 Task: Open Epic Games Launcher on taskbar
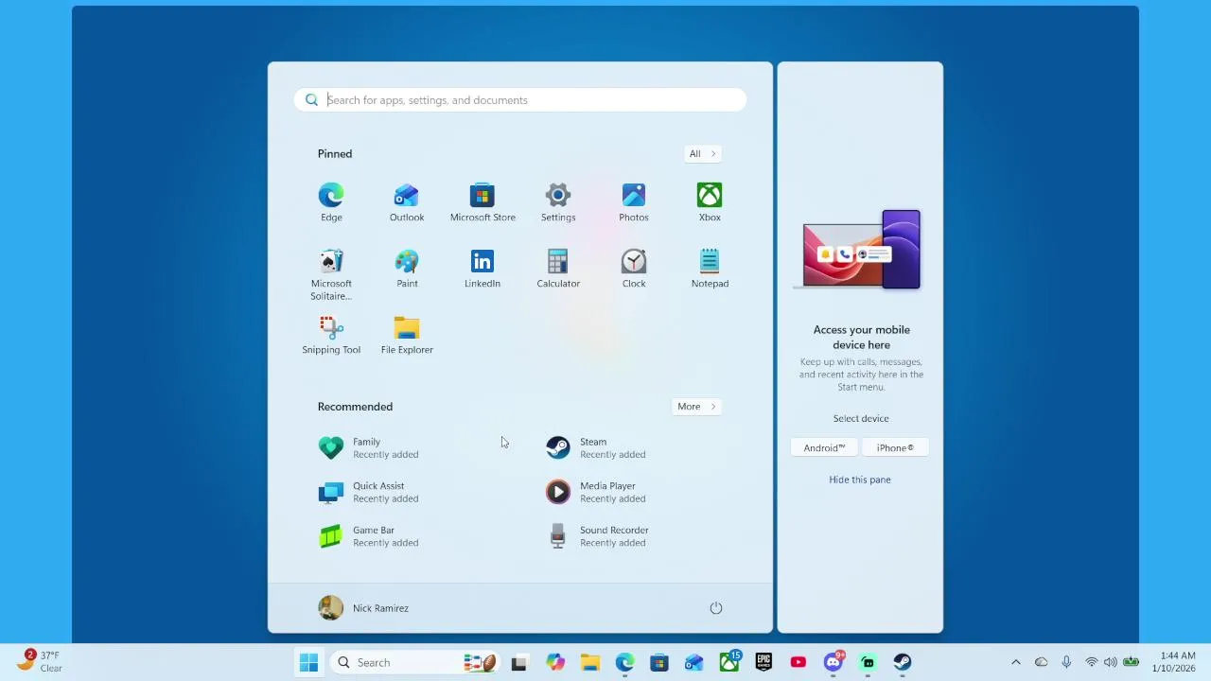(763, 662)
